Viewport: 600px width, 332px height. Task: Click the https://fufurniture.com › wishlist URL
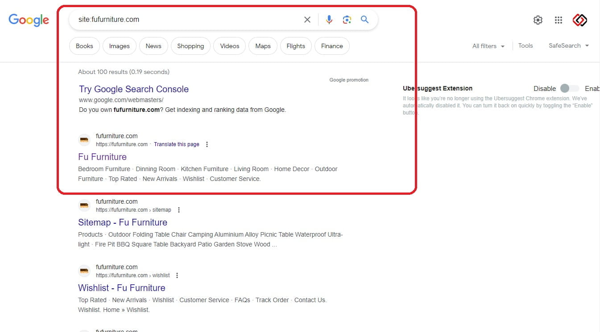[133, 275]
